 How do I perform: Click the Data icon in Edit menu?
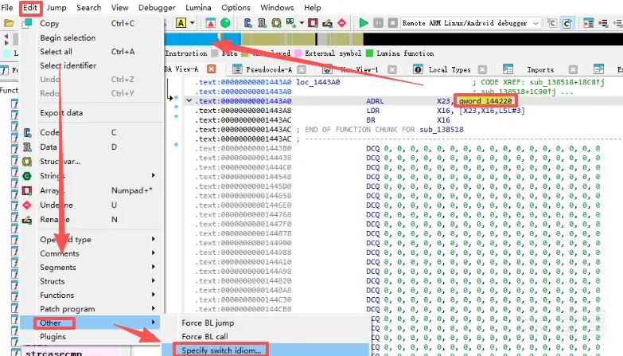(27, 147)
